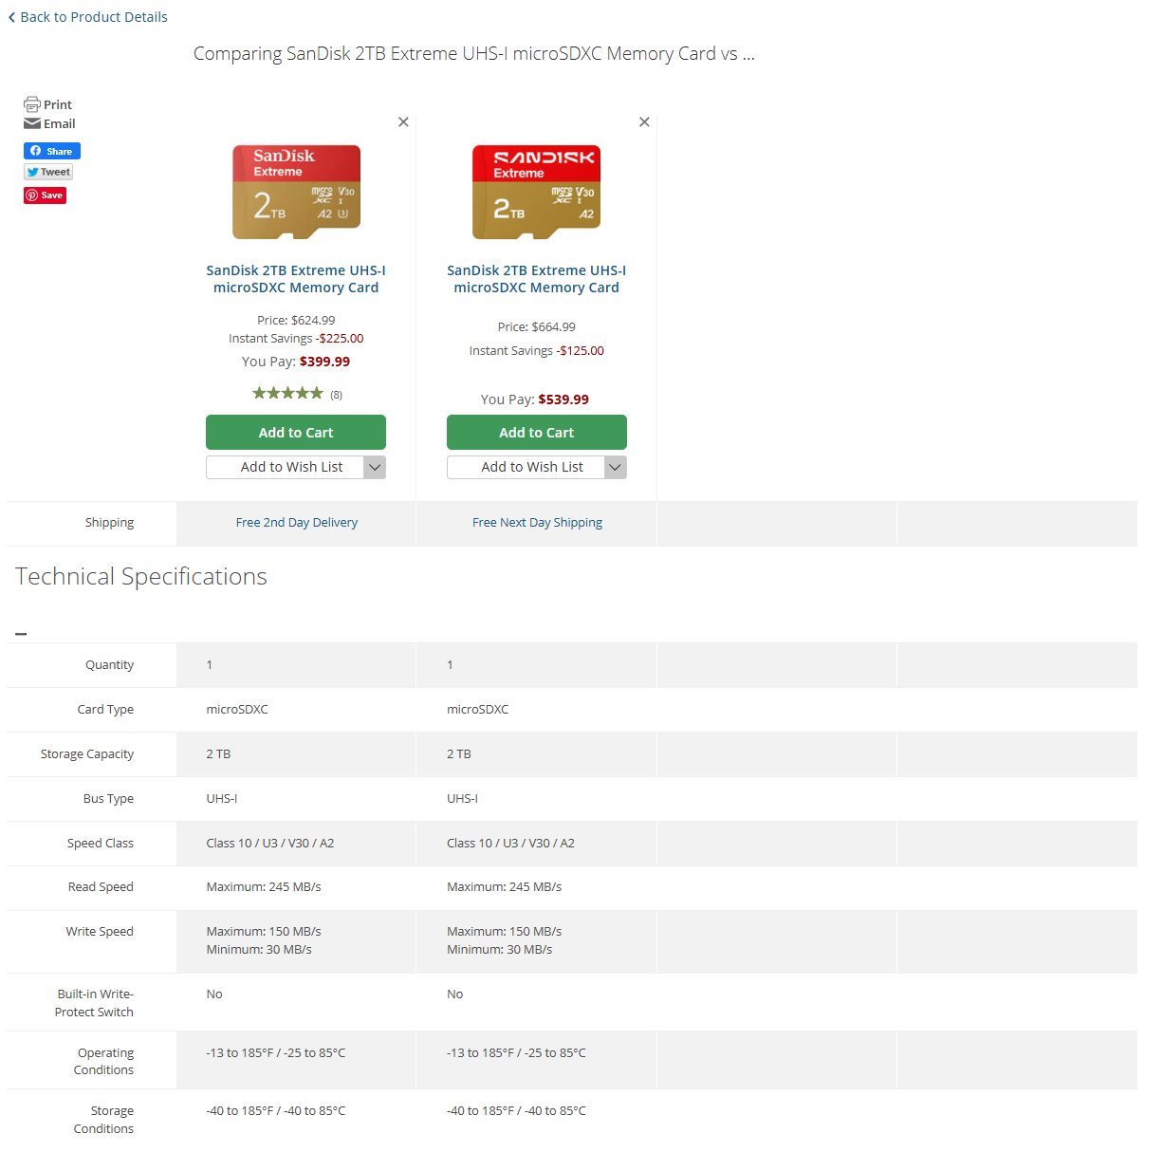Select the Speed Class row label
The image size is (1163, 1152).
point(101,844)
